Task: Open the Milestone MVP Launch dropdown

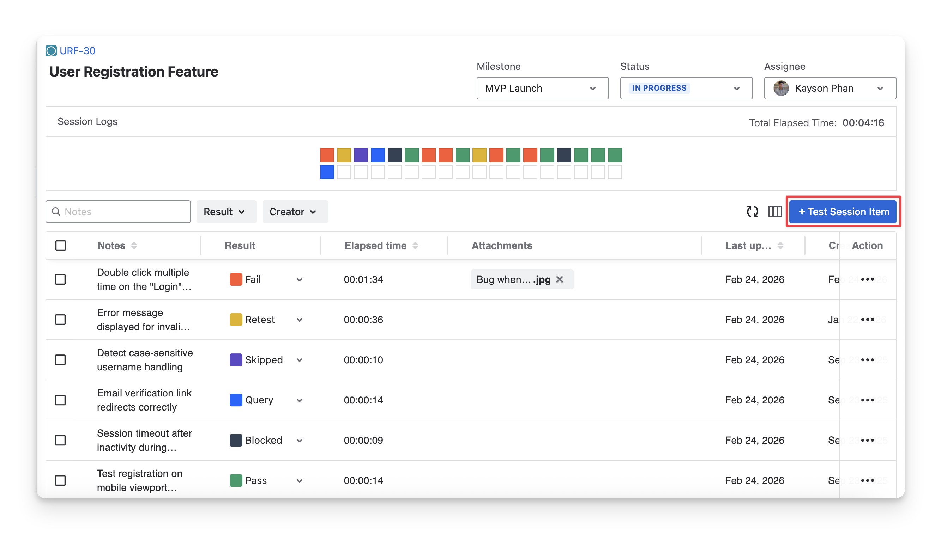Action: pos(542,89)
